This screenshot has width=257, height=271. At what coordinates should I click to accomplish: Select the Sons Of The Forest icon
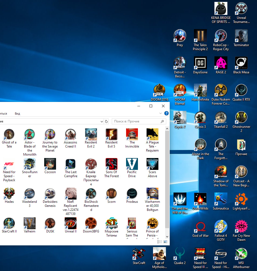tap(112, 164)
